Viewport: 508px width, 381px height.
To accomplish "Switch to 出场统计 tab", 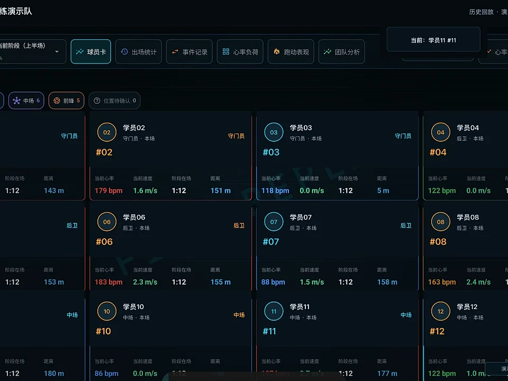I will click(x=138, y=51).
